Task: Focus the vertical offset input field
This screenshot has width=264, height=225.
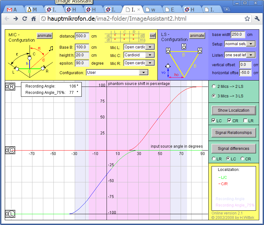Action: click(x=246, y=65)
